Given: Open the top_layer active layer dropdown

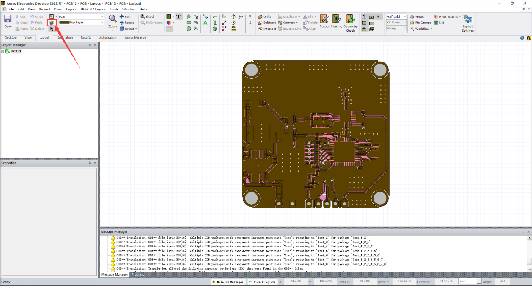Looking at the screenshot, I should tap(102, 23).
